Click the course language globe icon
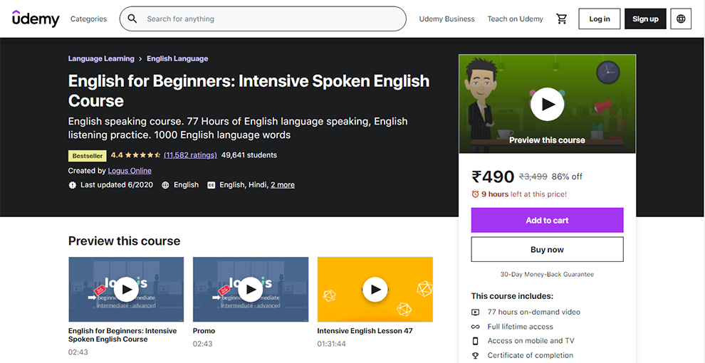705x363 pixels. point(165,185)
